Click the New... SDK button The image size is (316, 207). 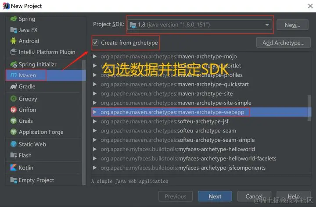(292, 25)
